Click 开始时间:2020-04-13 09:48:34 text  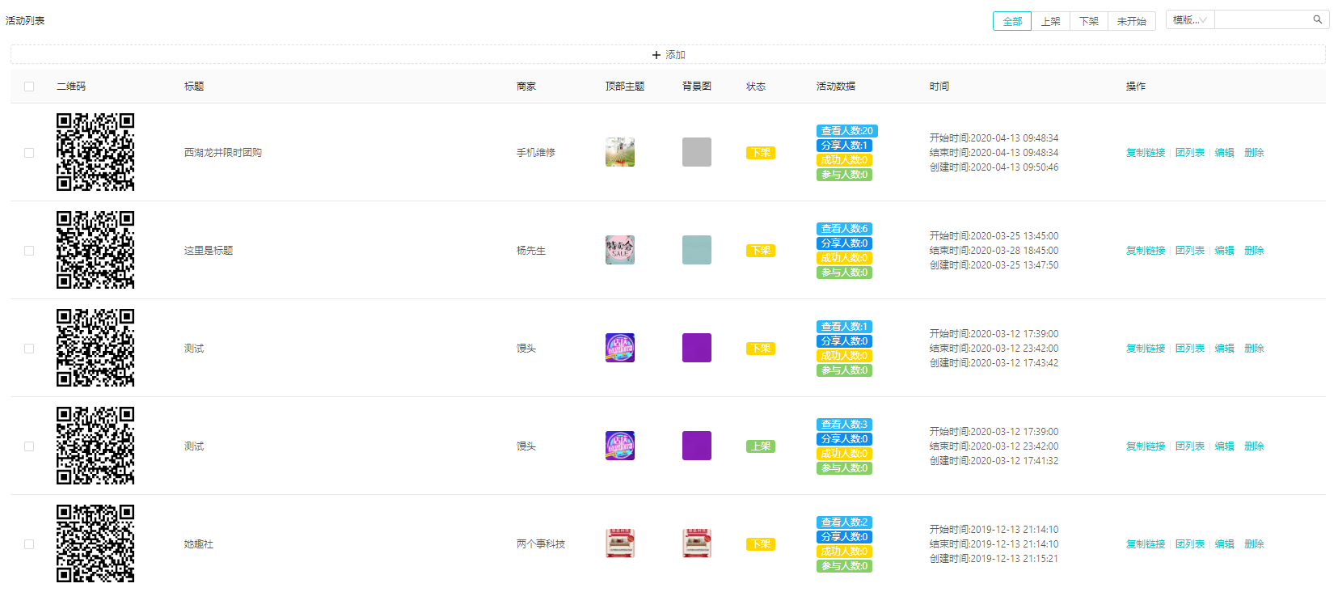pyautogui.click(x=994, y=138)
